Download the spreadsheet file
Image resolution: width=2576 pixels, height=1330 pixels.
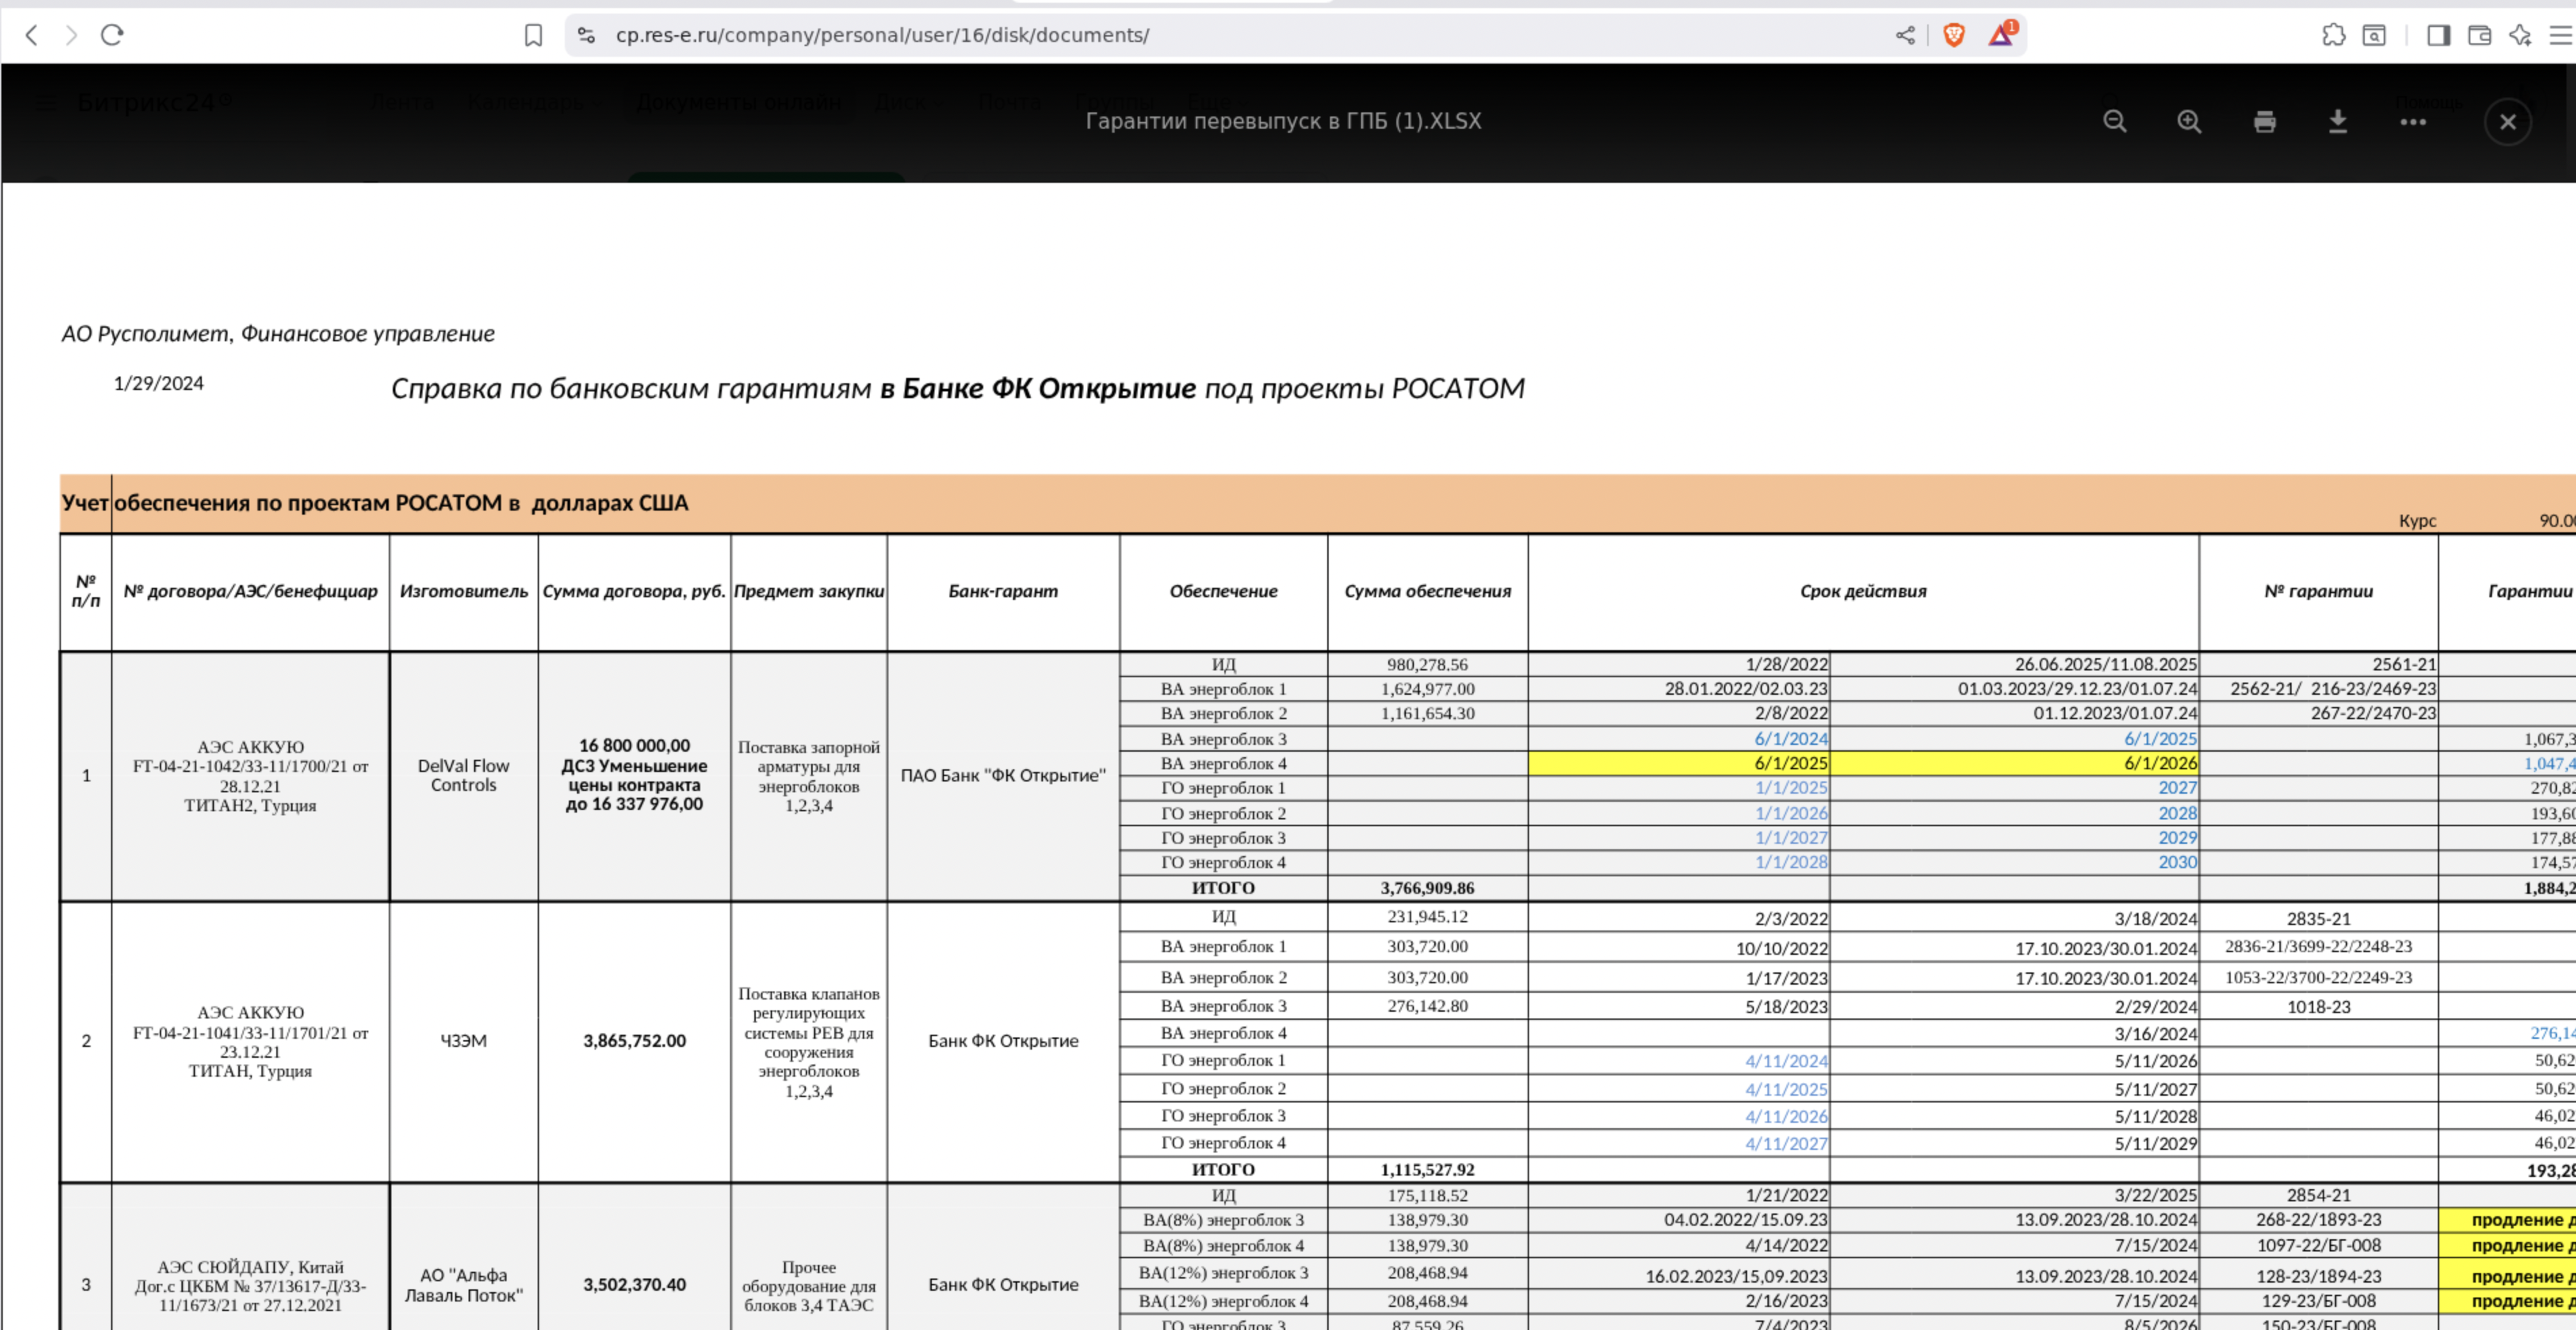[x=2338, y=121]
